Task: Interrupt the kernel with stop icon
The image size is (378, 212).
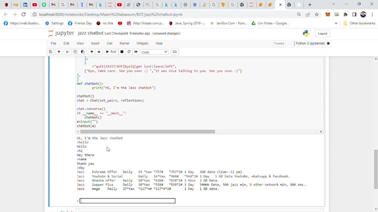Action: coord(122,52)
